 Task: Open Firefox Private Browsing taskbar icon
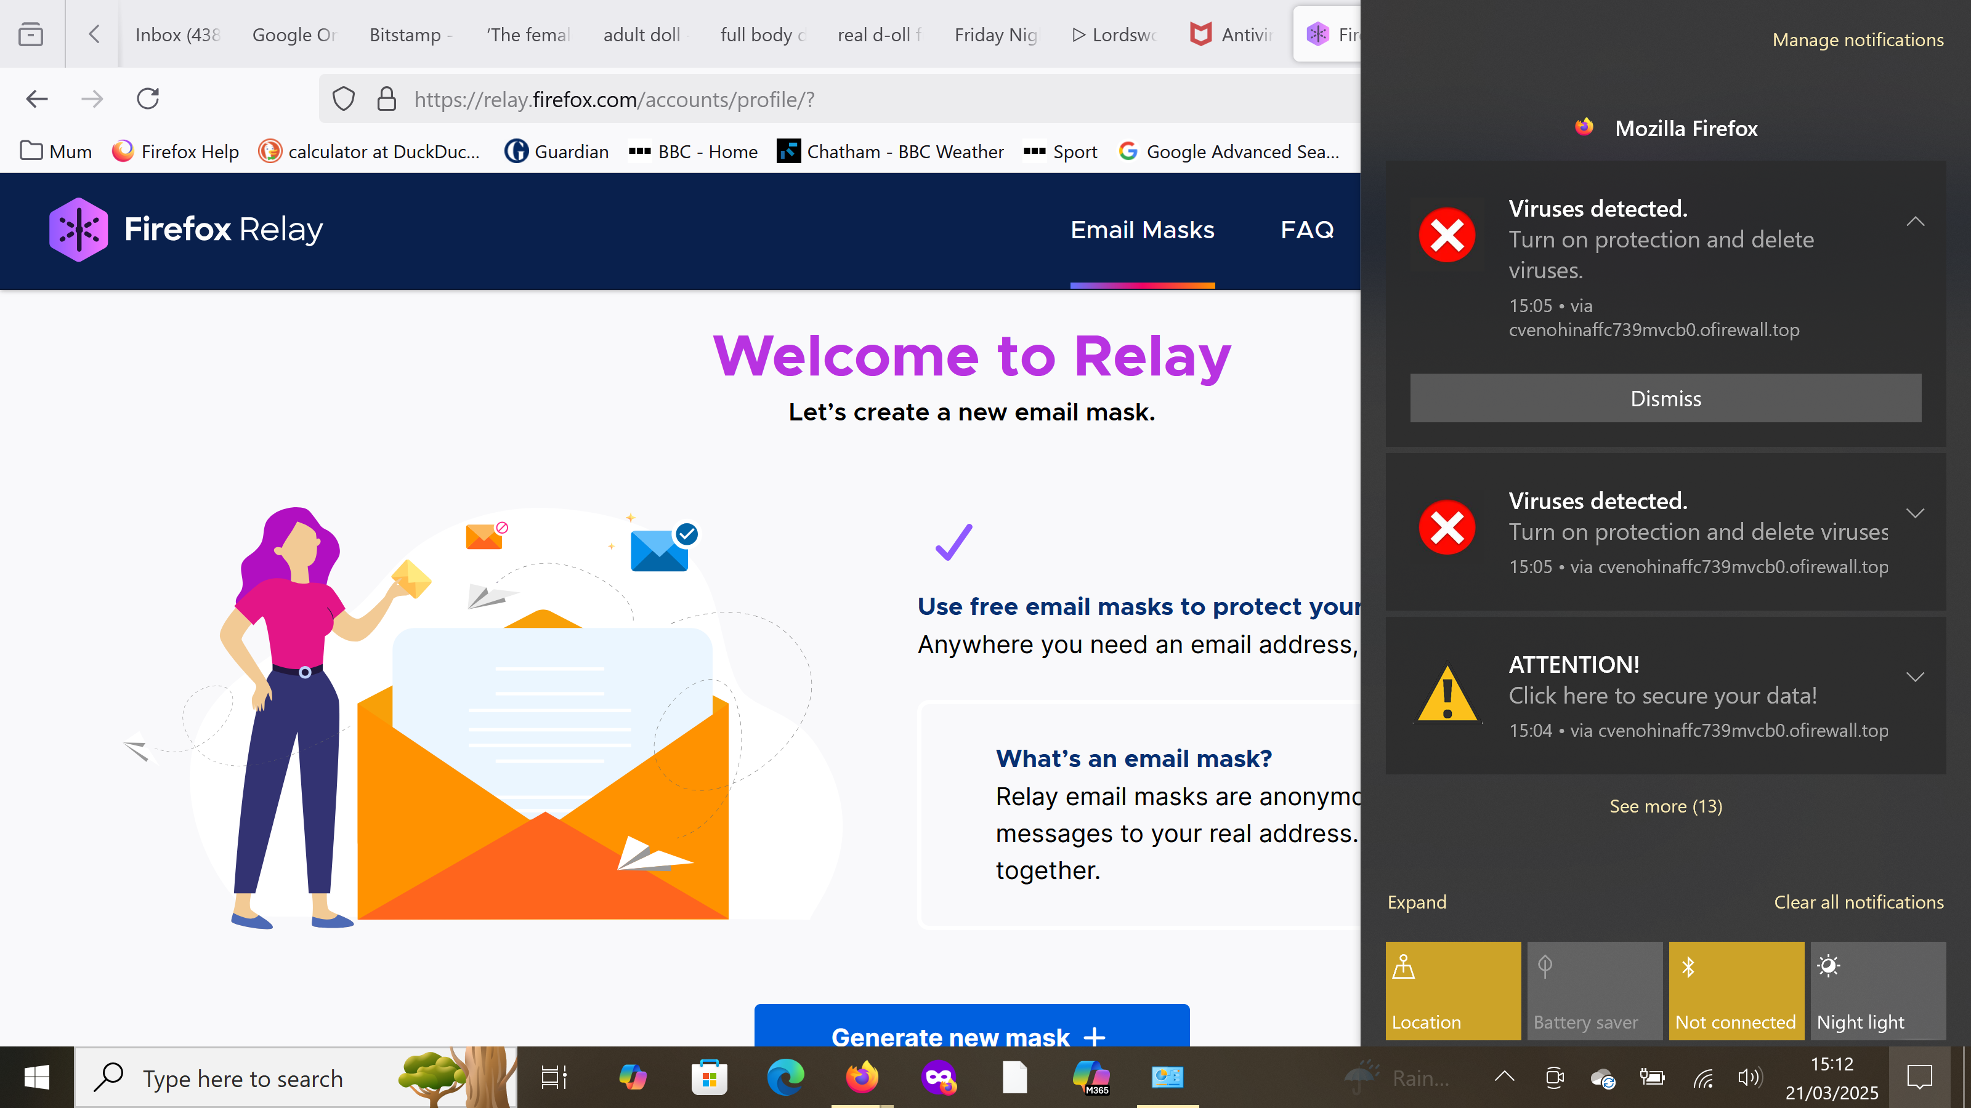pos(939,1077)
